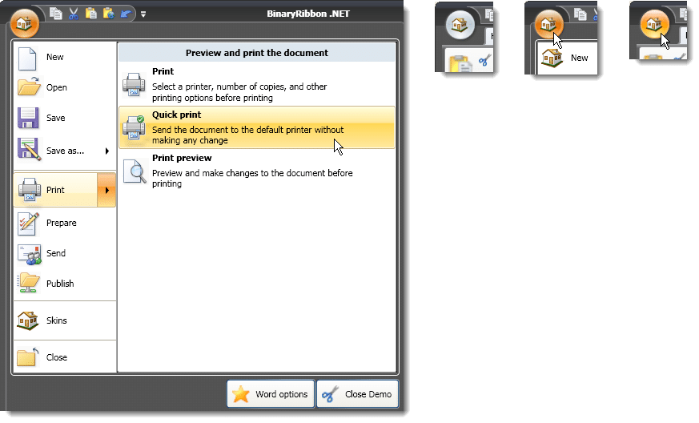Expand the Save as... submenu arrow
The height and width of the screenshot is (423, 699).
point(107,151)
